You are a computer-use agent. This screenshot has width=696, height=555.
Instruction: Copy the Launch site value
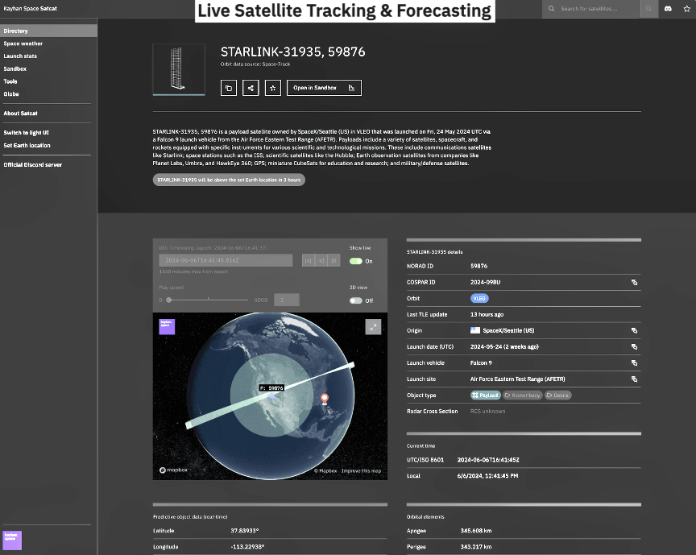[634, 379]
